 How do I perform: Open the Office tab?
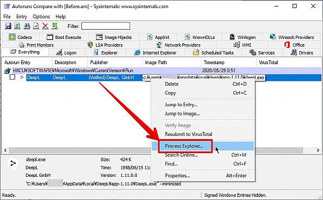pos(294,45)
